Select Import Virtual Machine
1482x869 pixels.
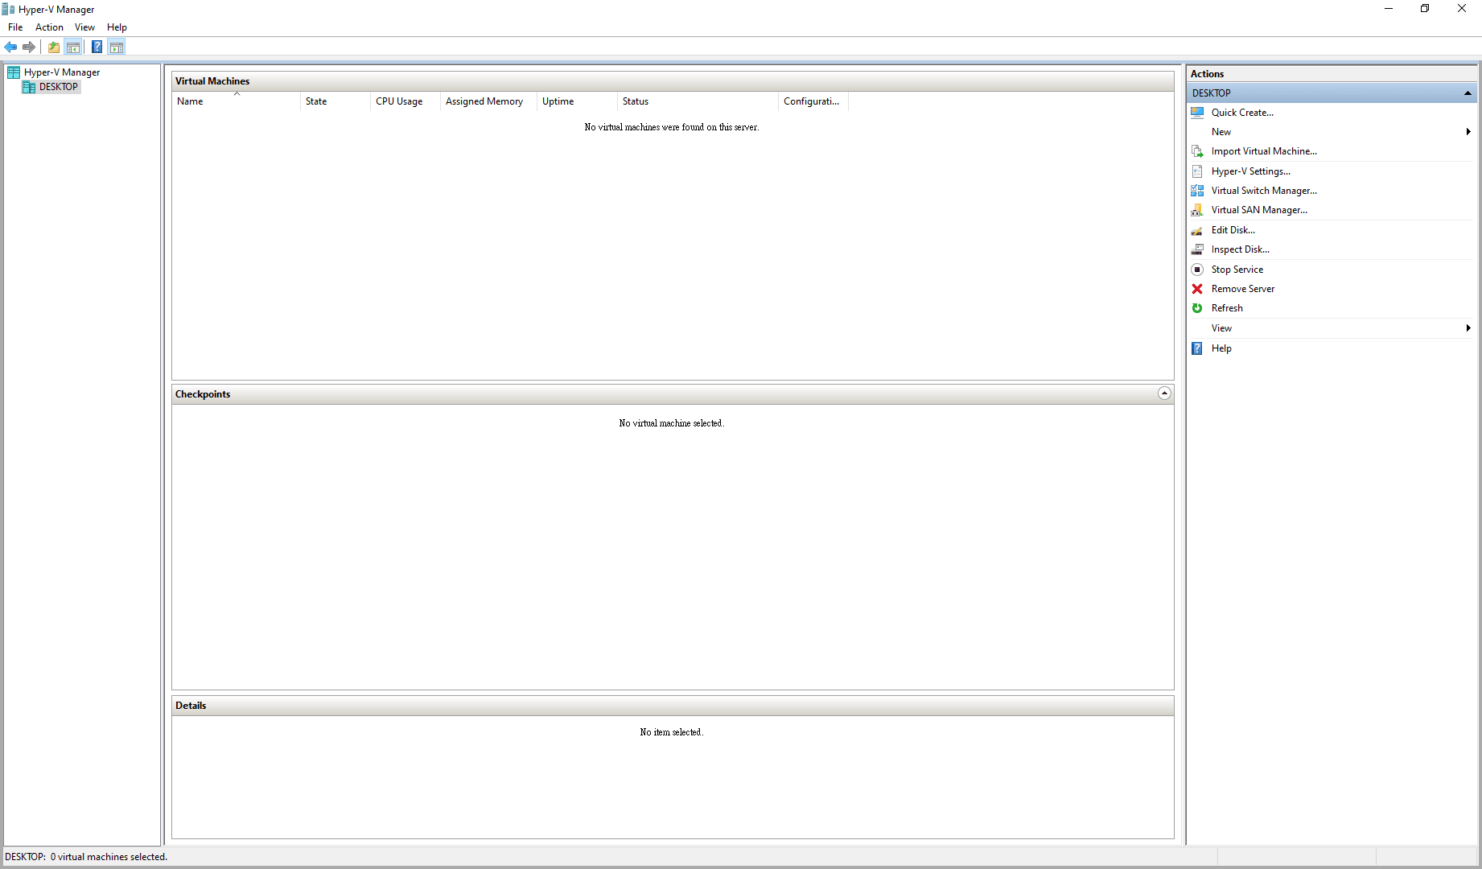pos(1264,150)
